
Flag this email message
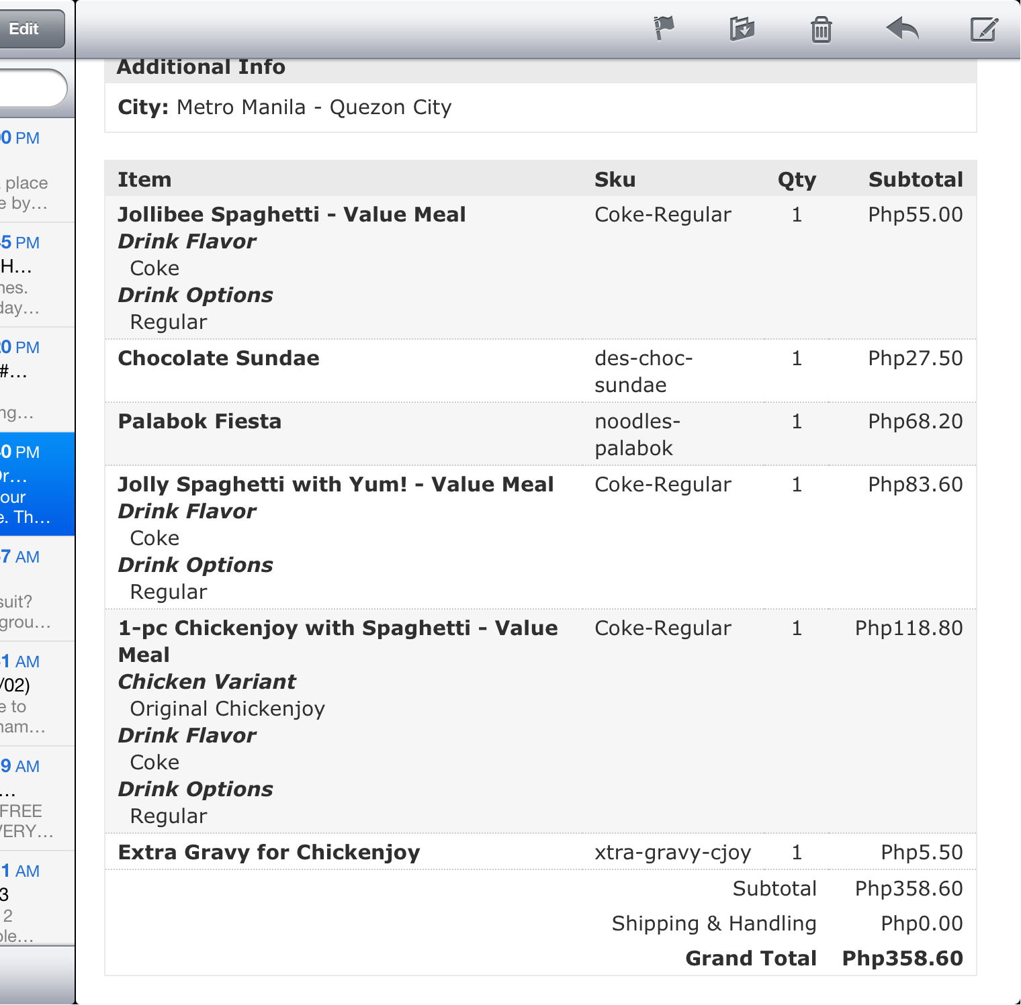tap(664, 29)
